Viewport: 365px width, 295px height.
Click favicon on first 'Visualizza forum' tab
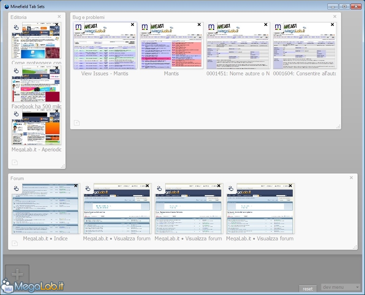pyautogui.click(x=88, y=189)
